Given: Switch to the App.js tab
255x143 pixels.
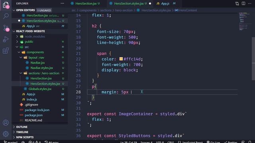Looking at the screenshot, I should [165, 4].
